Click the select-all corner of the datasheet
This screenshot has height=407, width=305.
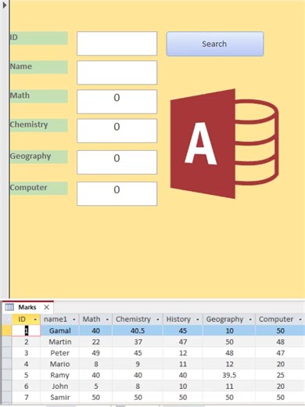point(6,319)
